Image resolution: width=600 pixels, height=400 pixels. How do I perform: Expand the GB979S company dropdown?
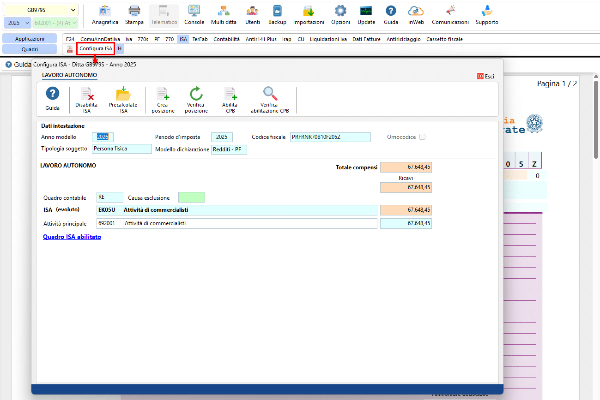[42, 10]
